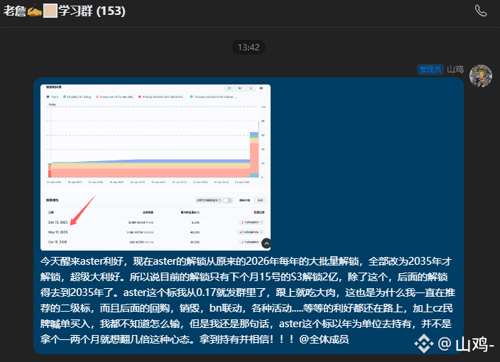
Task: Toggle the Team legend item in chart
Action: [53, 97]
